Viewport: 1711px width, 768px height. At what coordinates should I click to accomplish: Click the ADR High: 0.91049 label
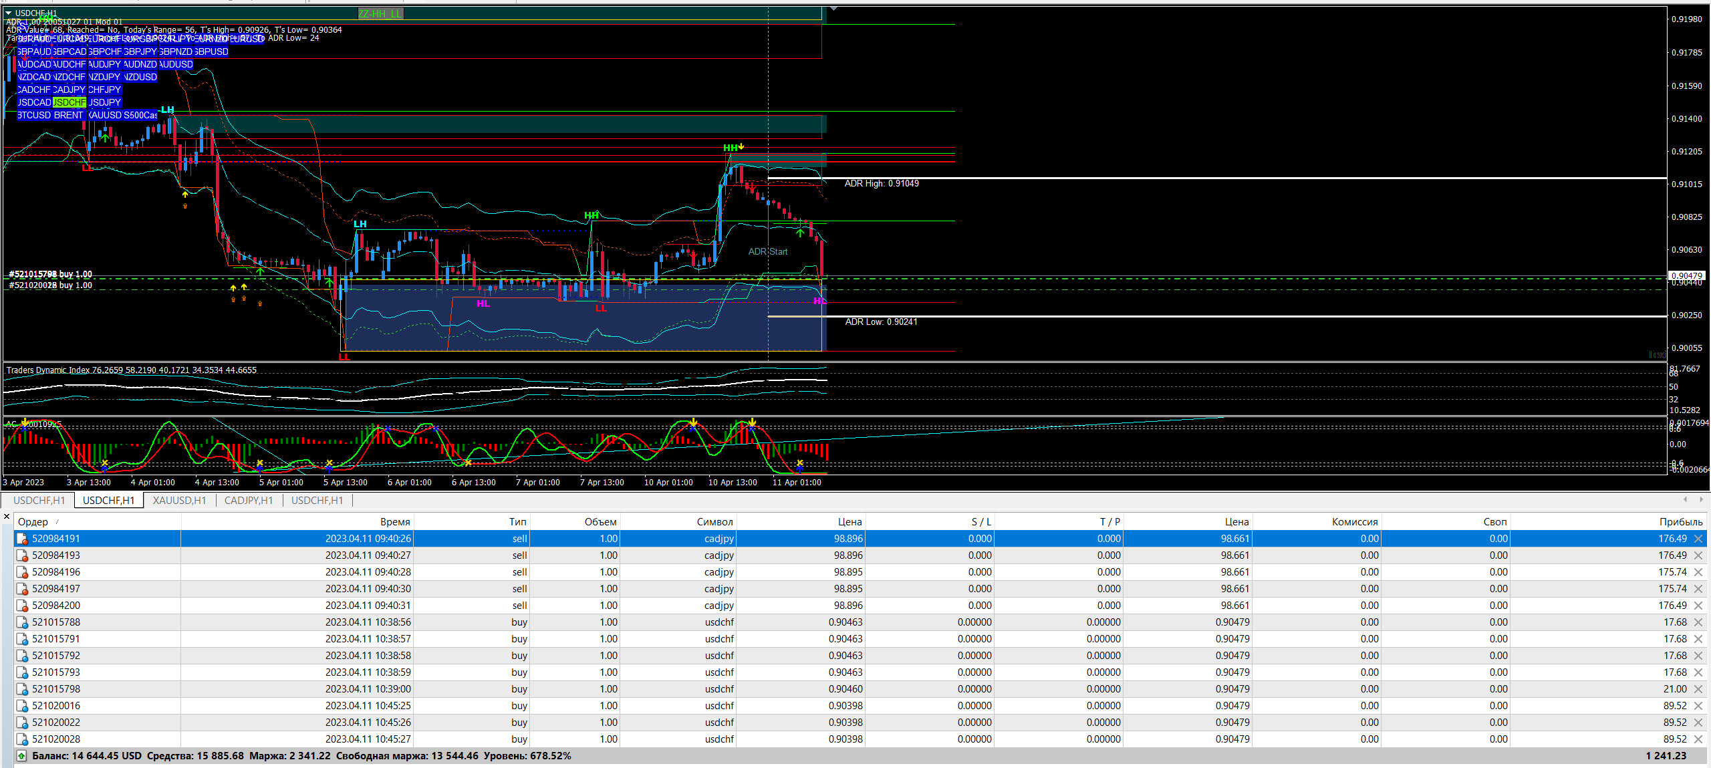tap(882, 183)
